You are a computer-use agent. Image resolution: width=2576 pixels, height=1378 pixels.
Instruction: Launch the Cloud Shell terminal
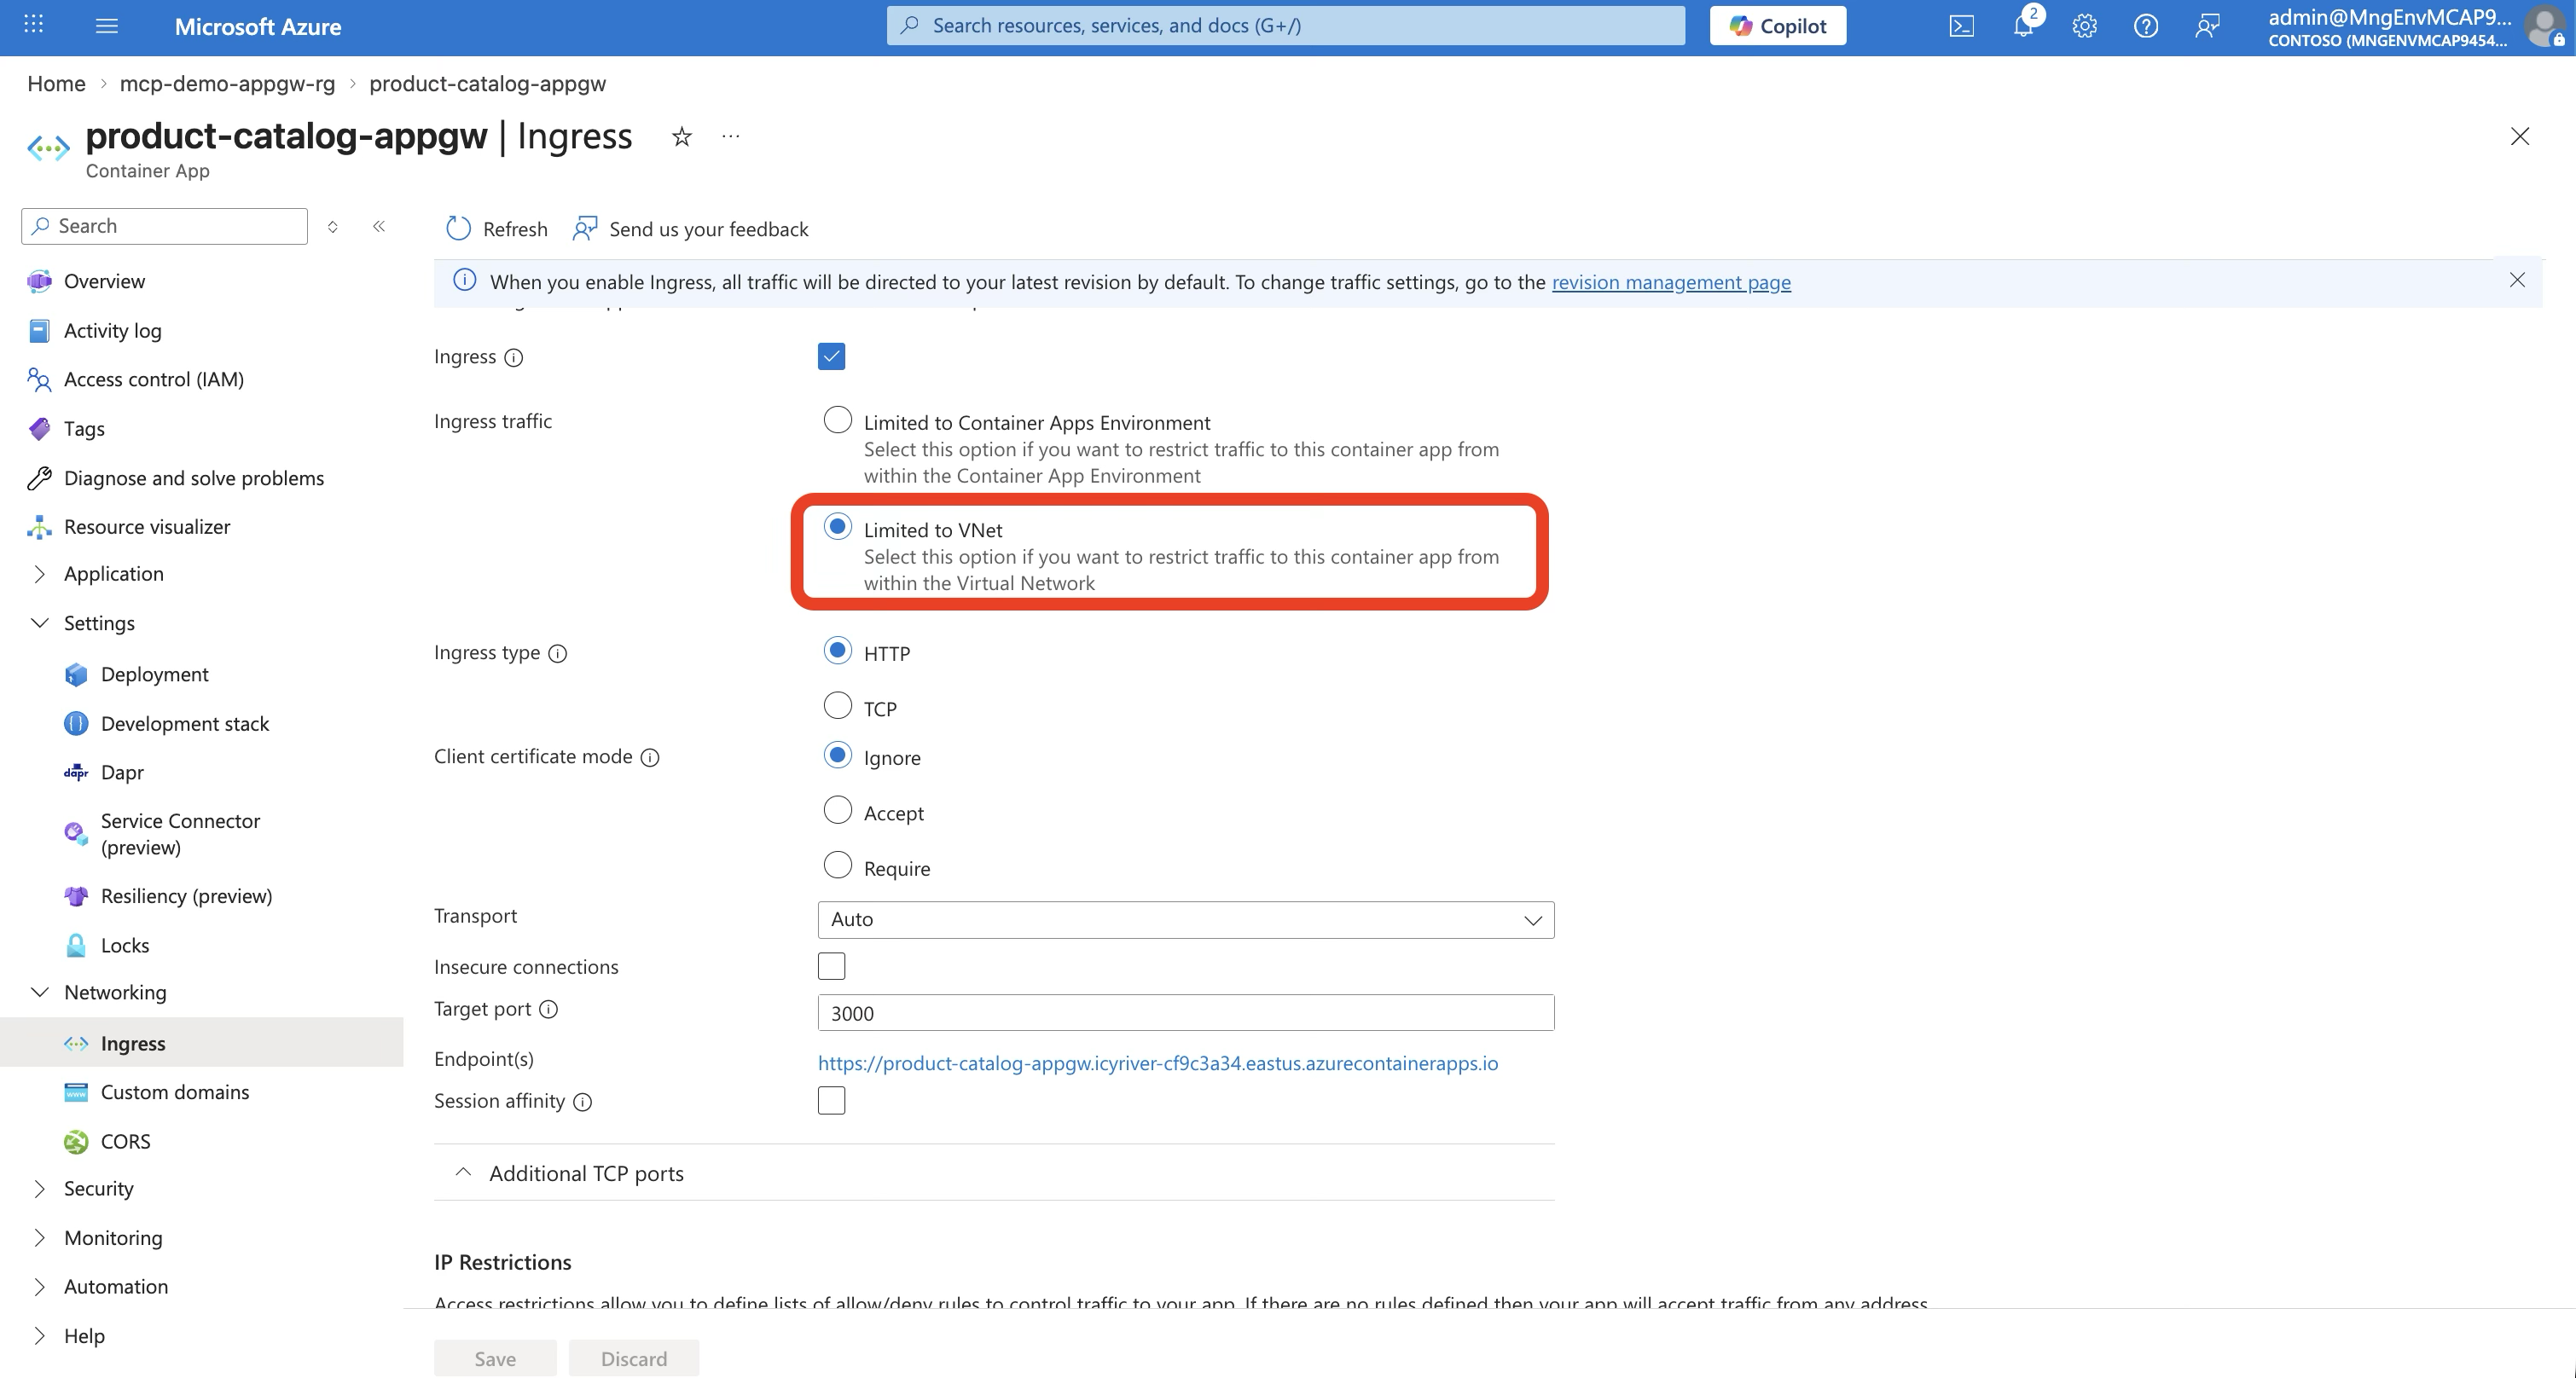coord(1961,26)
